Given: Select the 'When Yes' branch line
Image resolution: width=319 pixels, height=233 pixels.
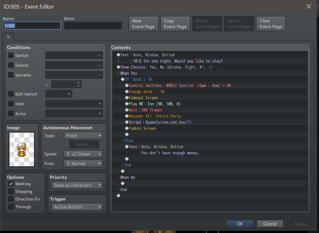Looking at the screenshot, I should coord(210,73).
